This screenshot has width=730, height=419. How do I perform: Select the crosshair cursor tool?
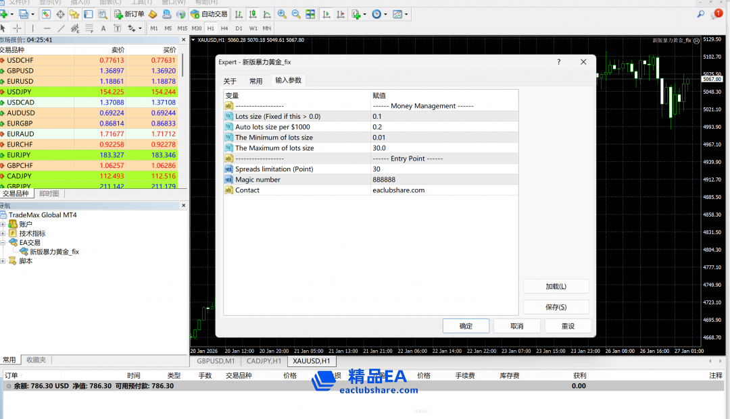18,28
